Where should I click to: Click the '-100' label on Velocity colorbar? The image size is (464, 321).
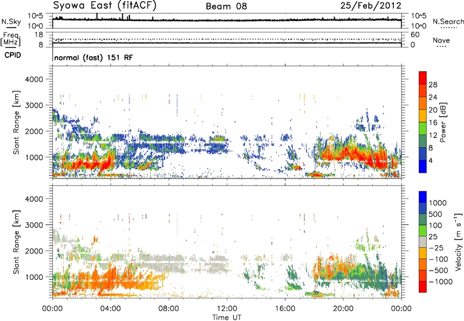tap(438, 259)
